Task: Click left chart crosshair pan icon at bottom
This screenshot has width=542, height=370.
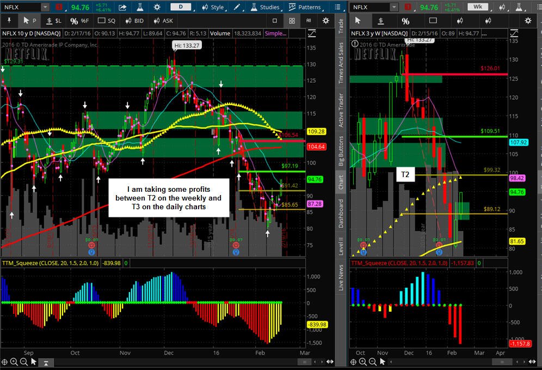Action: point(5,362)
